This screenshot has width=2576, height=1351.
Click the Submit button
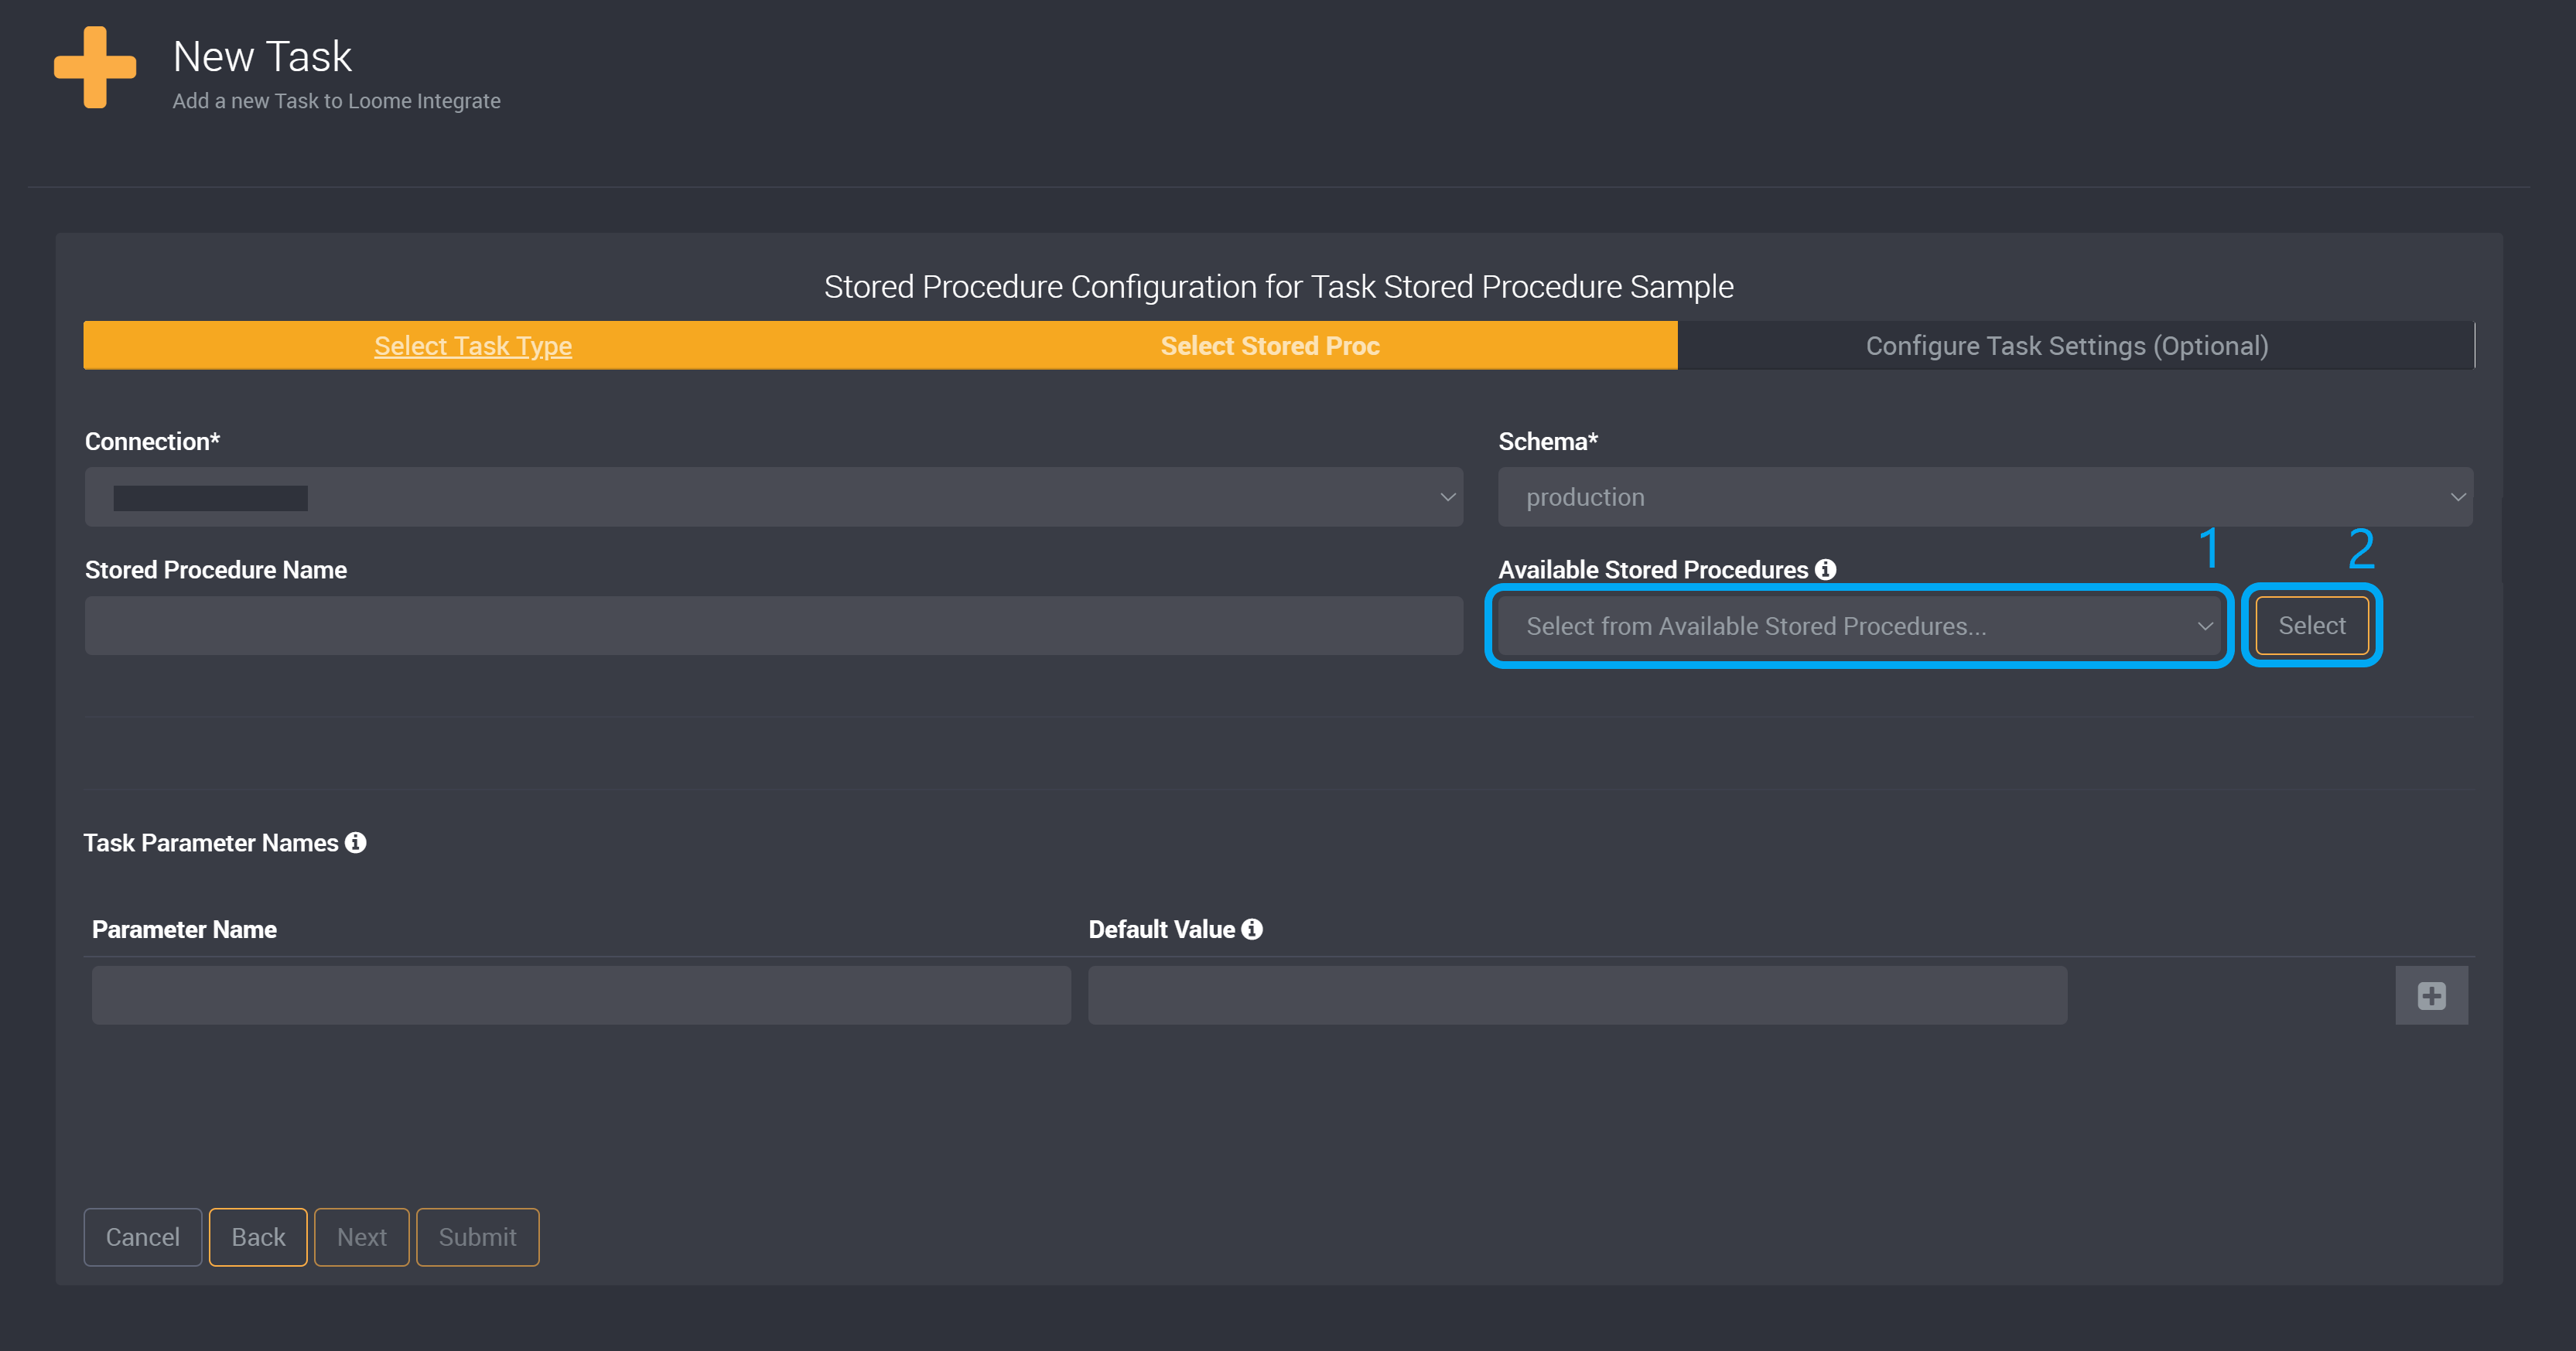478,1237
